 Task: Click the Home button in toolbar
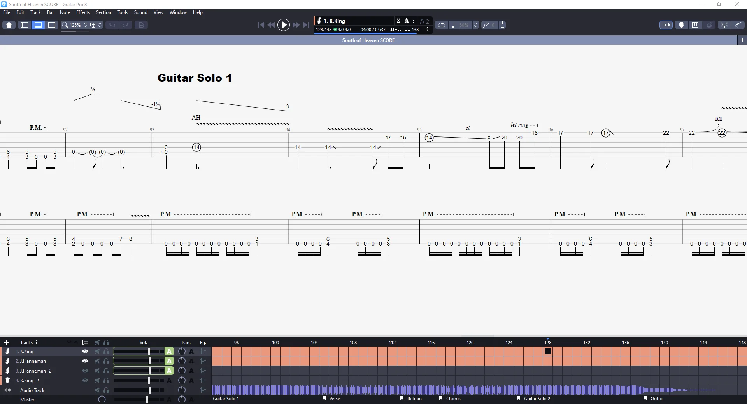tap(9, 25)
